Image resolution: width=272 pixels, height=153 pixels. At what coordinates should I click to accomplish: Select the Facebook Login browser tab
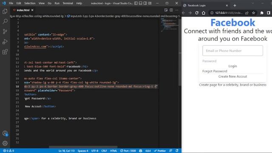[x=206, y=6]
